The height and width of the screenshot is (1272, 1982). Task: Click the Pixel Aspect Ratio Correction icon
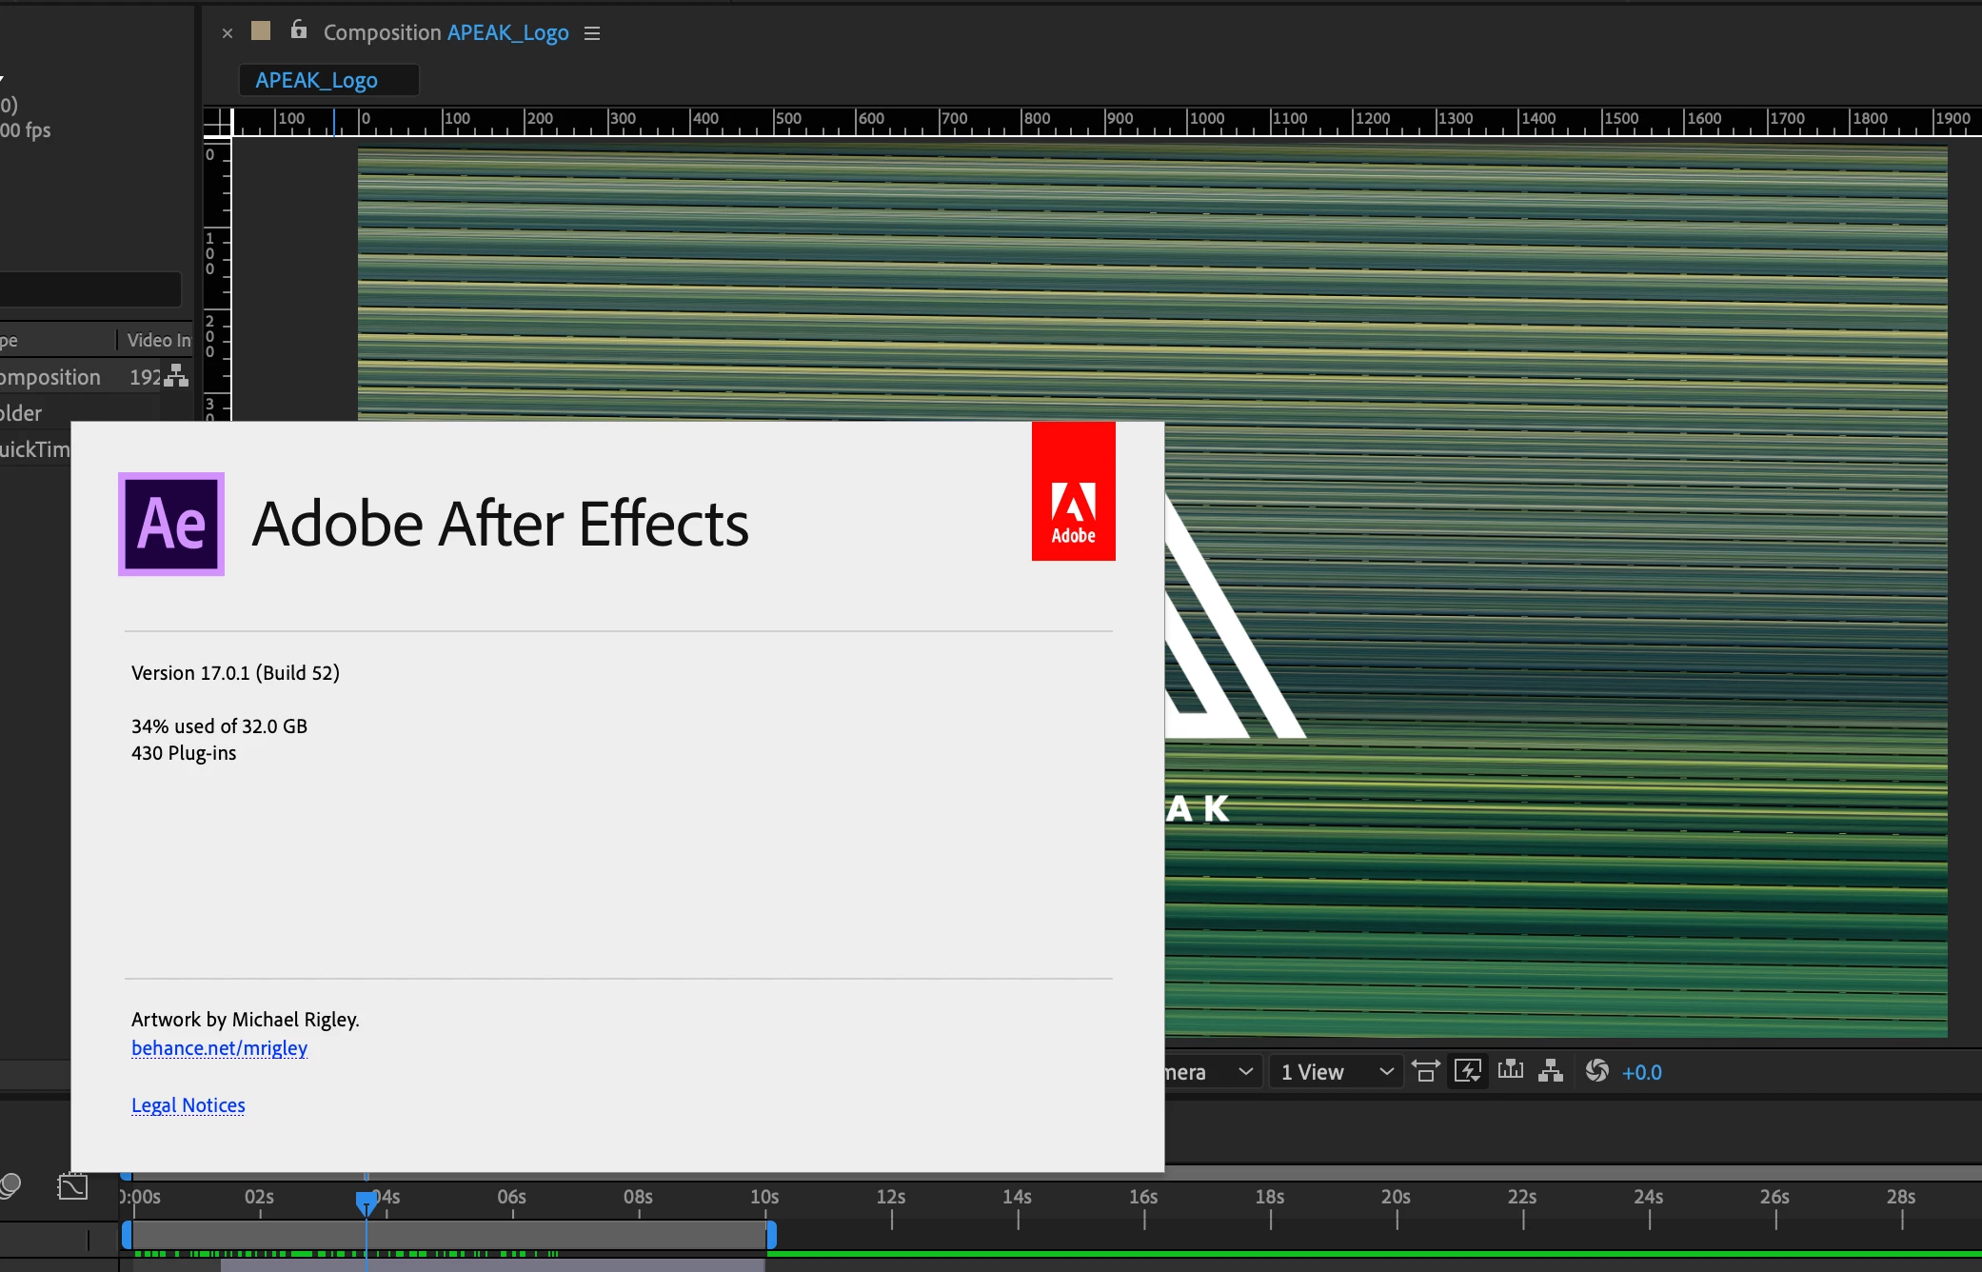coord(1425,1071)
